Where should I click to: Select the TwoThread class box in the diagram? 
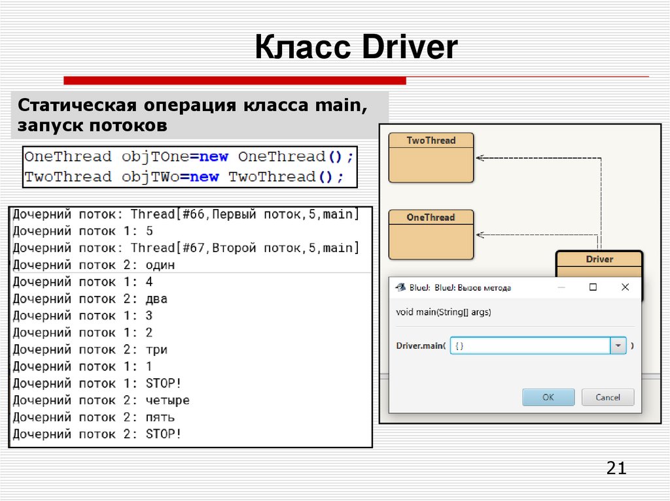coord(431,157)
